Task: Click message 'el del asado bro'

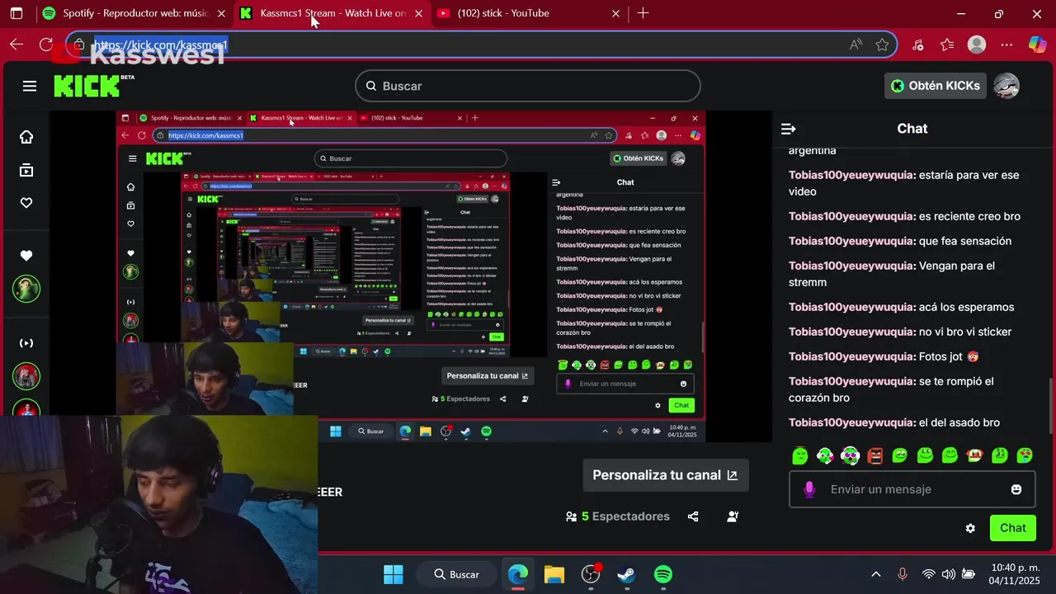Action: pos(894,422)
